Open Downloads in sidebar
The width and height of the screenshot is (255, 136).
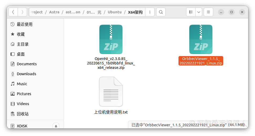pos(35,74)
